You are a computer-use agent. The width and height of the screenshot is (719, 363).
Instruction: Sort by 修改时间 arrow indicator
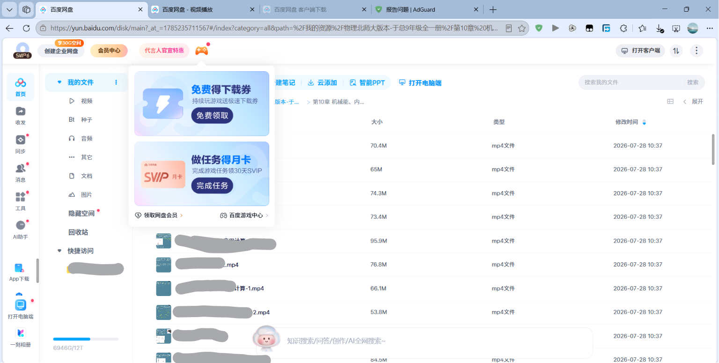[x=644, y=122]
